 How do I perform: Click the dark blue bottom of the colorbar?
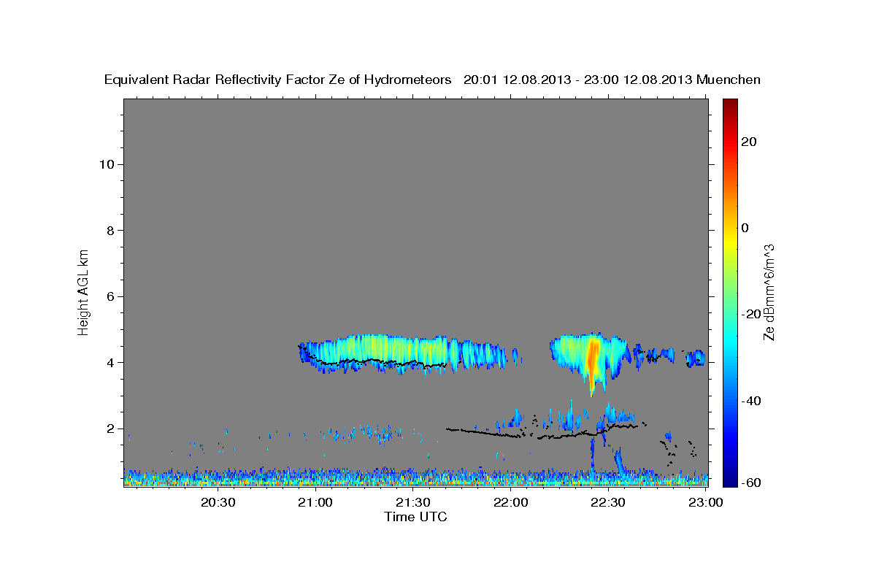point(729,478)
